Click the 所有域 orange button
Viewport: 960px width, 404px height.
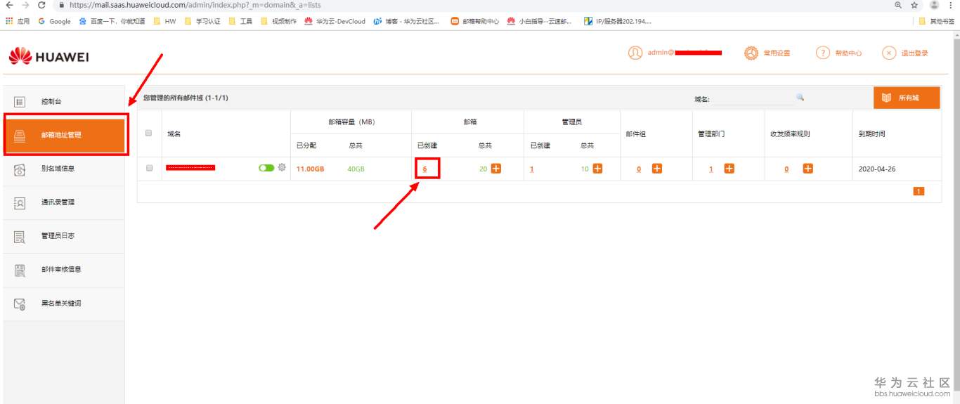907,98
